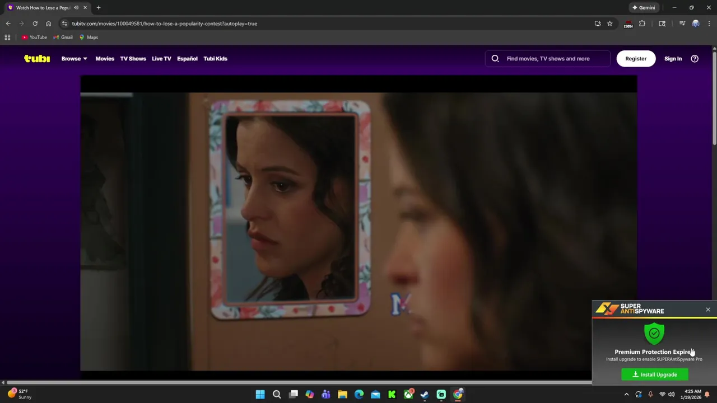This screenshot has height=403, width=717.
Task: Switch to Español section
Action: (187, 58)
